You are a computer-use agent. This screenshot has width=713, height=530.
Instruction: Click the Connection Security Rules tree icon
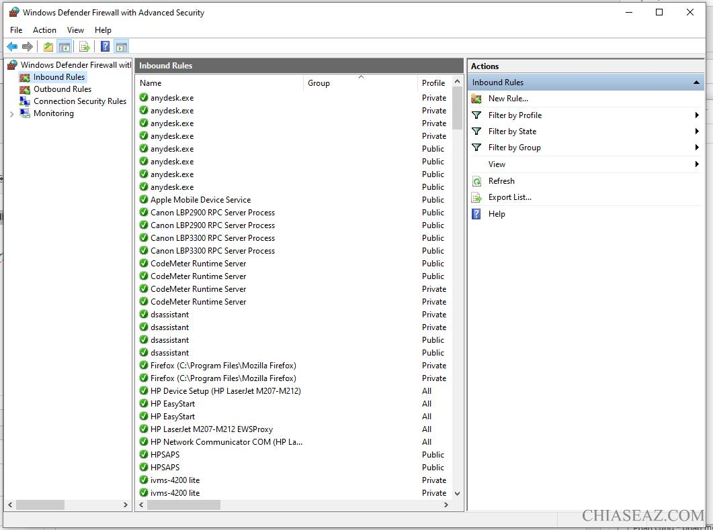point(25,101)
